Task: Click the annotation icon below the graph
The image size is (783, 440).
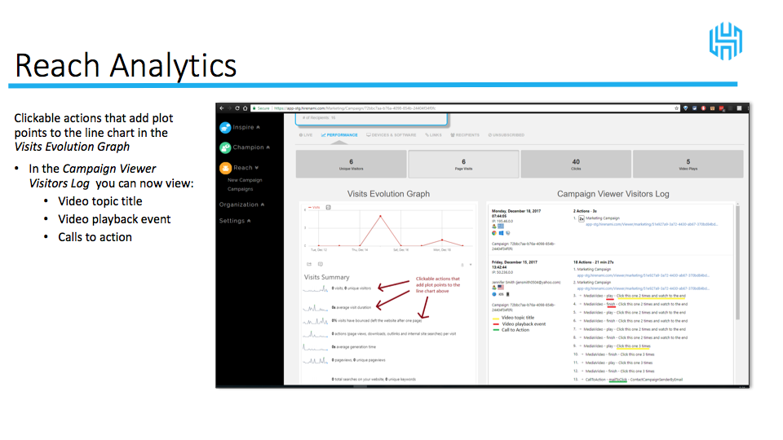Action: (x=320, y=264)
